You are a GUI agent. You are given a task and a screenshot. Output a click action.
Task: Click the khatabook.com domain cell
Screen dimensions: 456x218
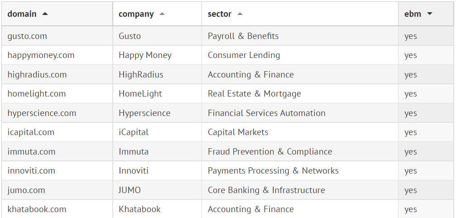click(x=37, y=209)
